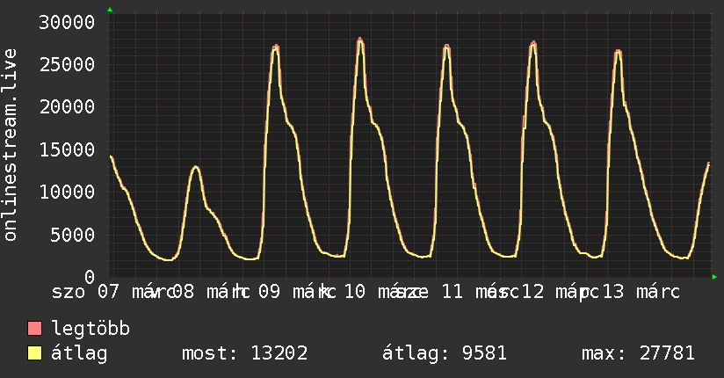The width and height of the screenshot is (724, 378).
Task: Click the yellow átlag legend swatch
Action: [34, 353]
